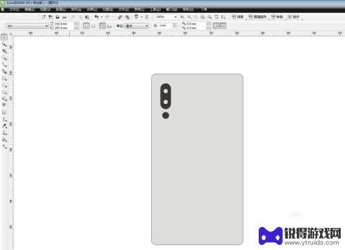Click the Import icon in toolbar
The height and width of the screenshot is (250, 345).
click(120, 17)
